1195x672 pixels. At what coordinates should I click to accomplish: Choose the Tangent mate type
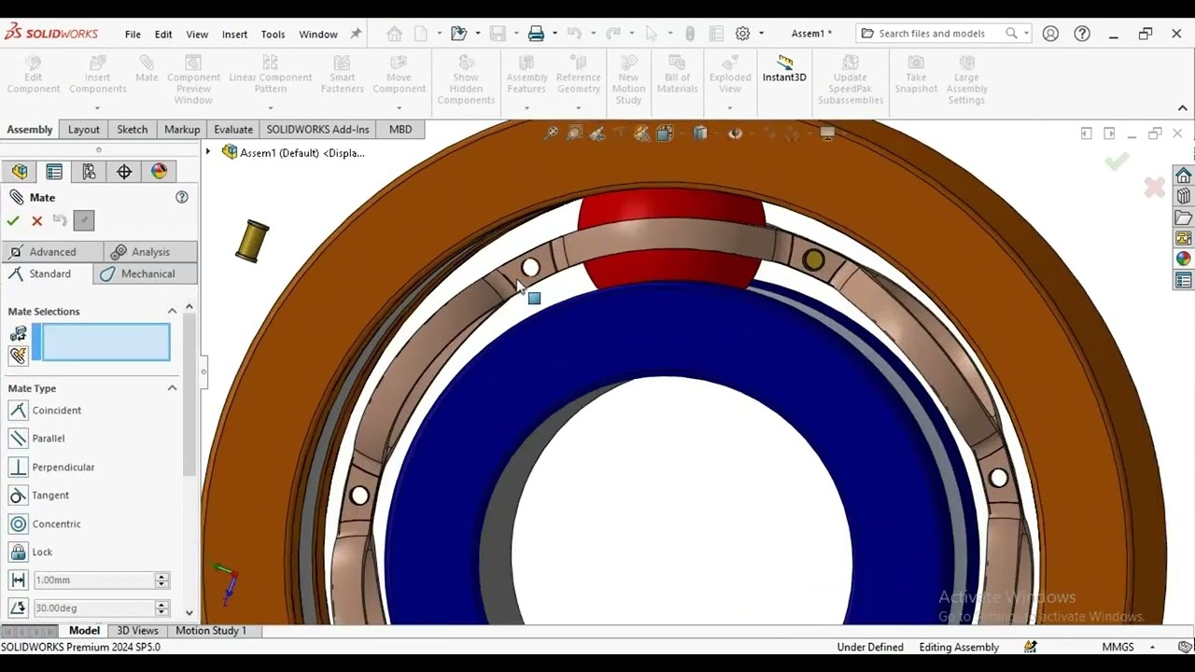39,496
